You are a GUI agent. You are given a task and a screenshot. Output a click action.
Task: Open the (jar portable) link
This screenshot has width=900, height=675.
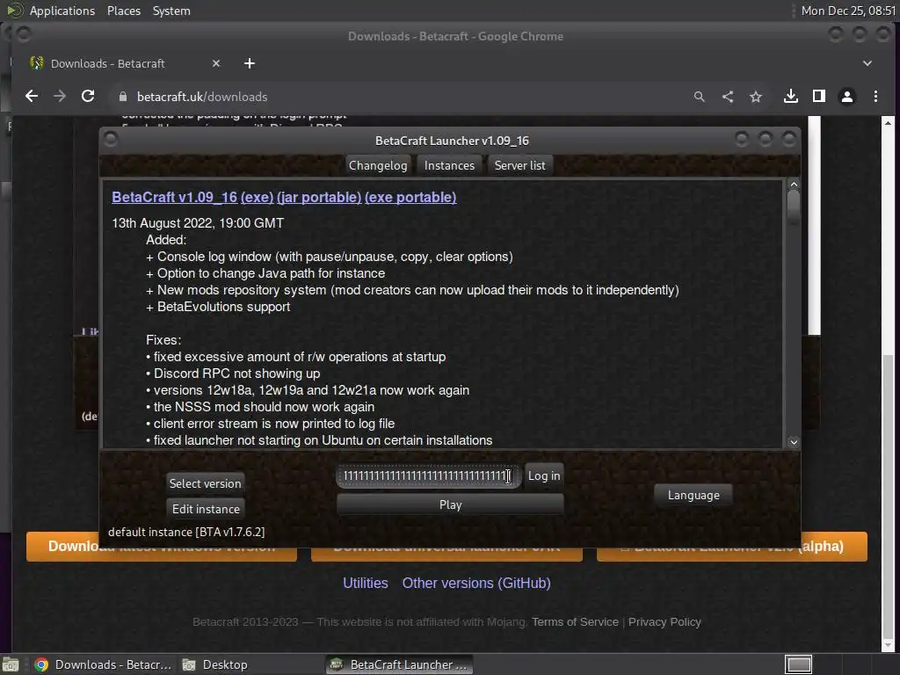[319, 197]
